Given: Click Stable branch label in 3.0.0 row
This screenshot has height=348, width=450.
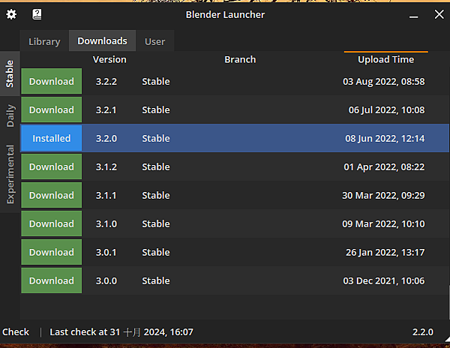Looking at the screenshot, I should [x=156, y=280].
